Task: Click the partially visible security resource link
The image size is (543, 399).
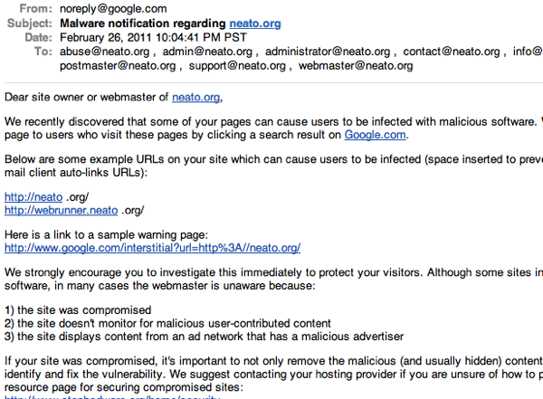Action: (x=112, y=397)
